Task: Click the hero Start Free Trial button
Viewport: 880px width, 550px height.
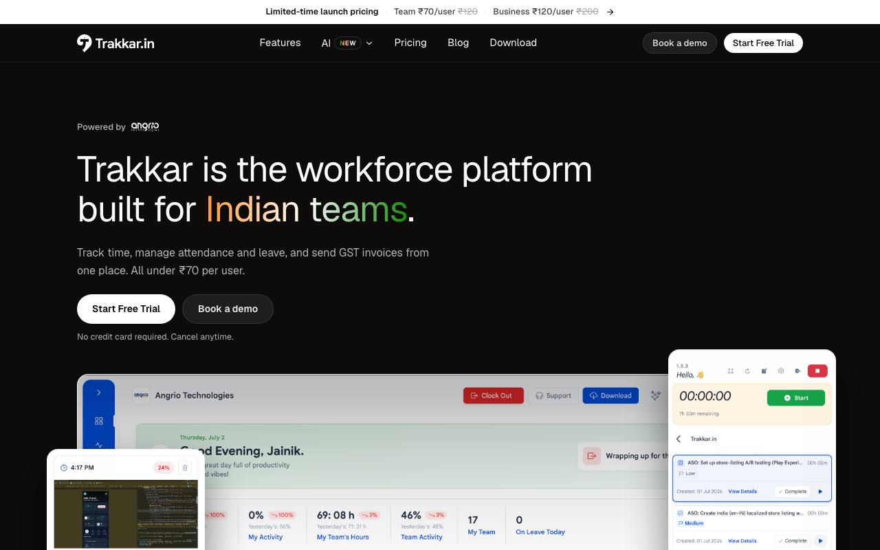Action: click(126, 309)
